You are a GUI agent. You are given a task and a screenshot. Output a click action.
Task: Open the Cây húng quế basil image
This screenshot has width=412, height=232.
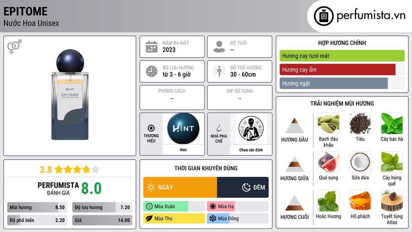pos(392,162)
